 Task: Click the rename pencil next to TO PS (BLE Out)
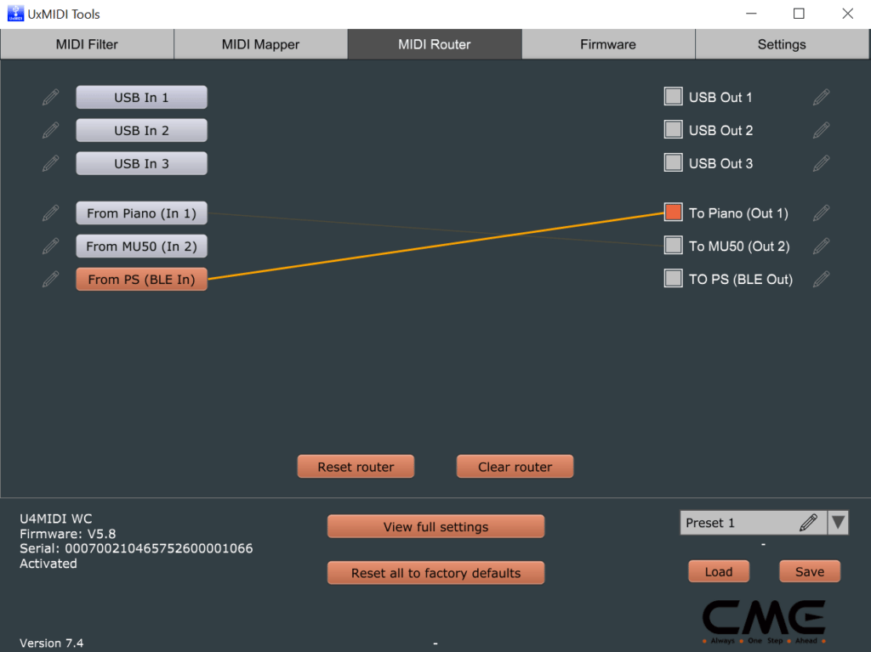click(821, 279)
